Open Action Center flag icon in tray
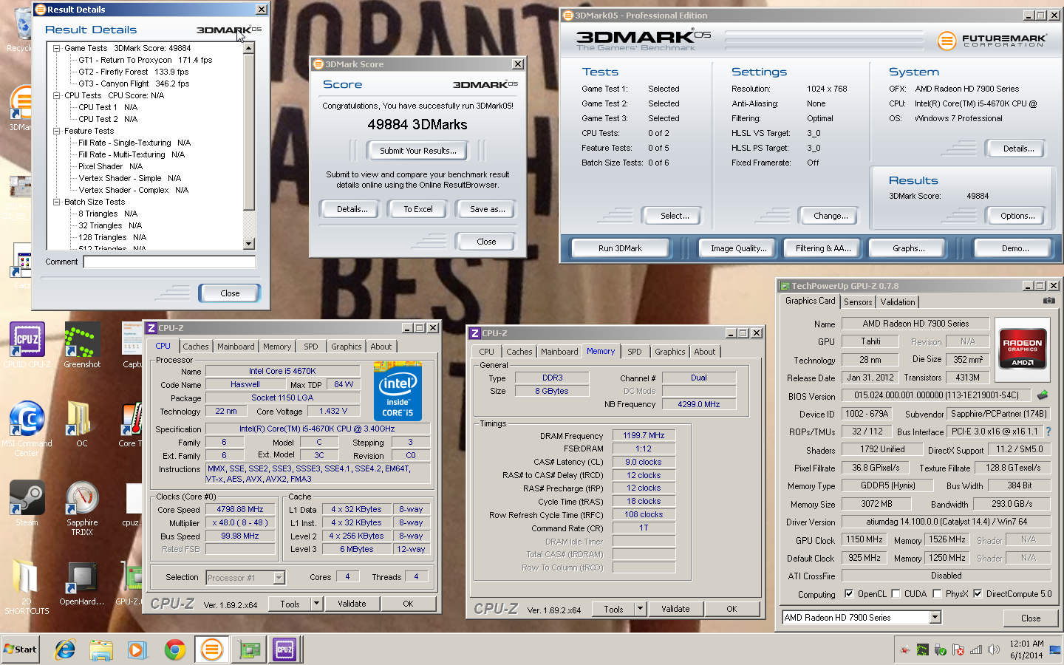Image resolution: width=1064 pixels, height=665 pixels. point(958,650)
